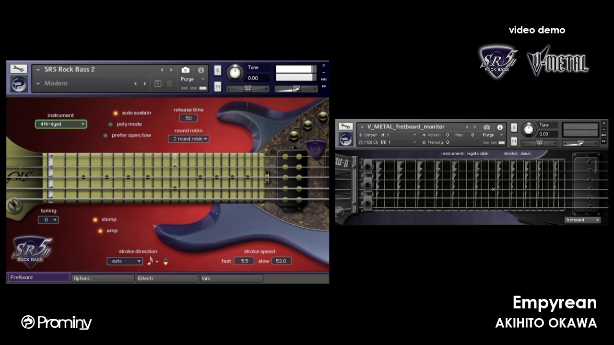Image resolution: width=614 pixels, height=345 pixels.
Task: Go to next instrument arrow beside SR5 Rock Bass 2
Action: [x=171, y=70]
